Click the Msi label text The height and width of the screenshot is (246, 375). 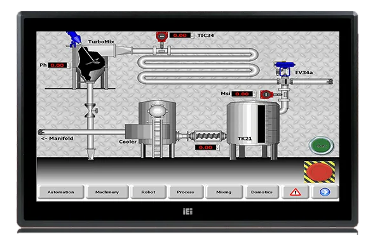point(225,93)
